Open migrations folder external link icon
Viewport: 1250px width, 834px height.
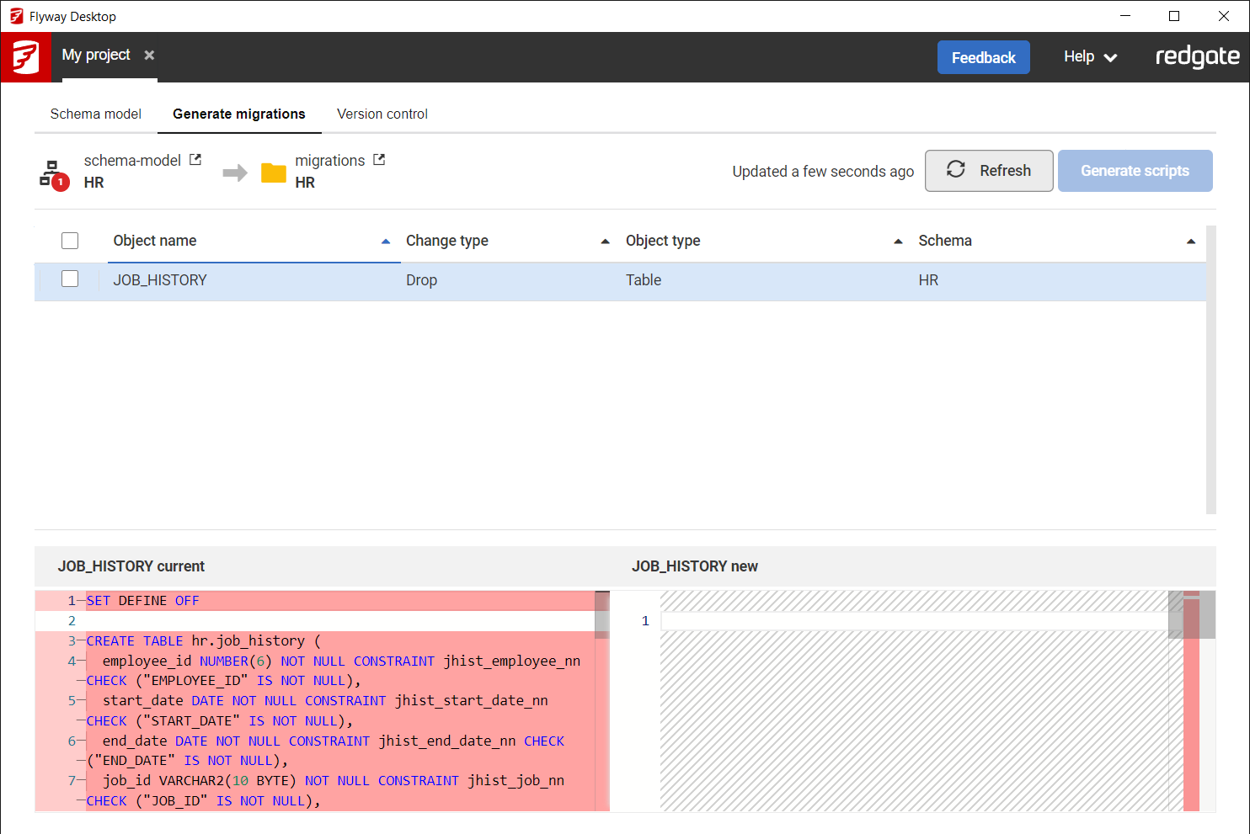(379, 160)
